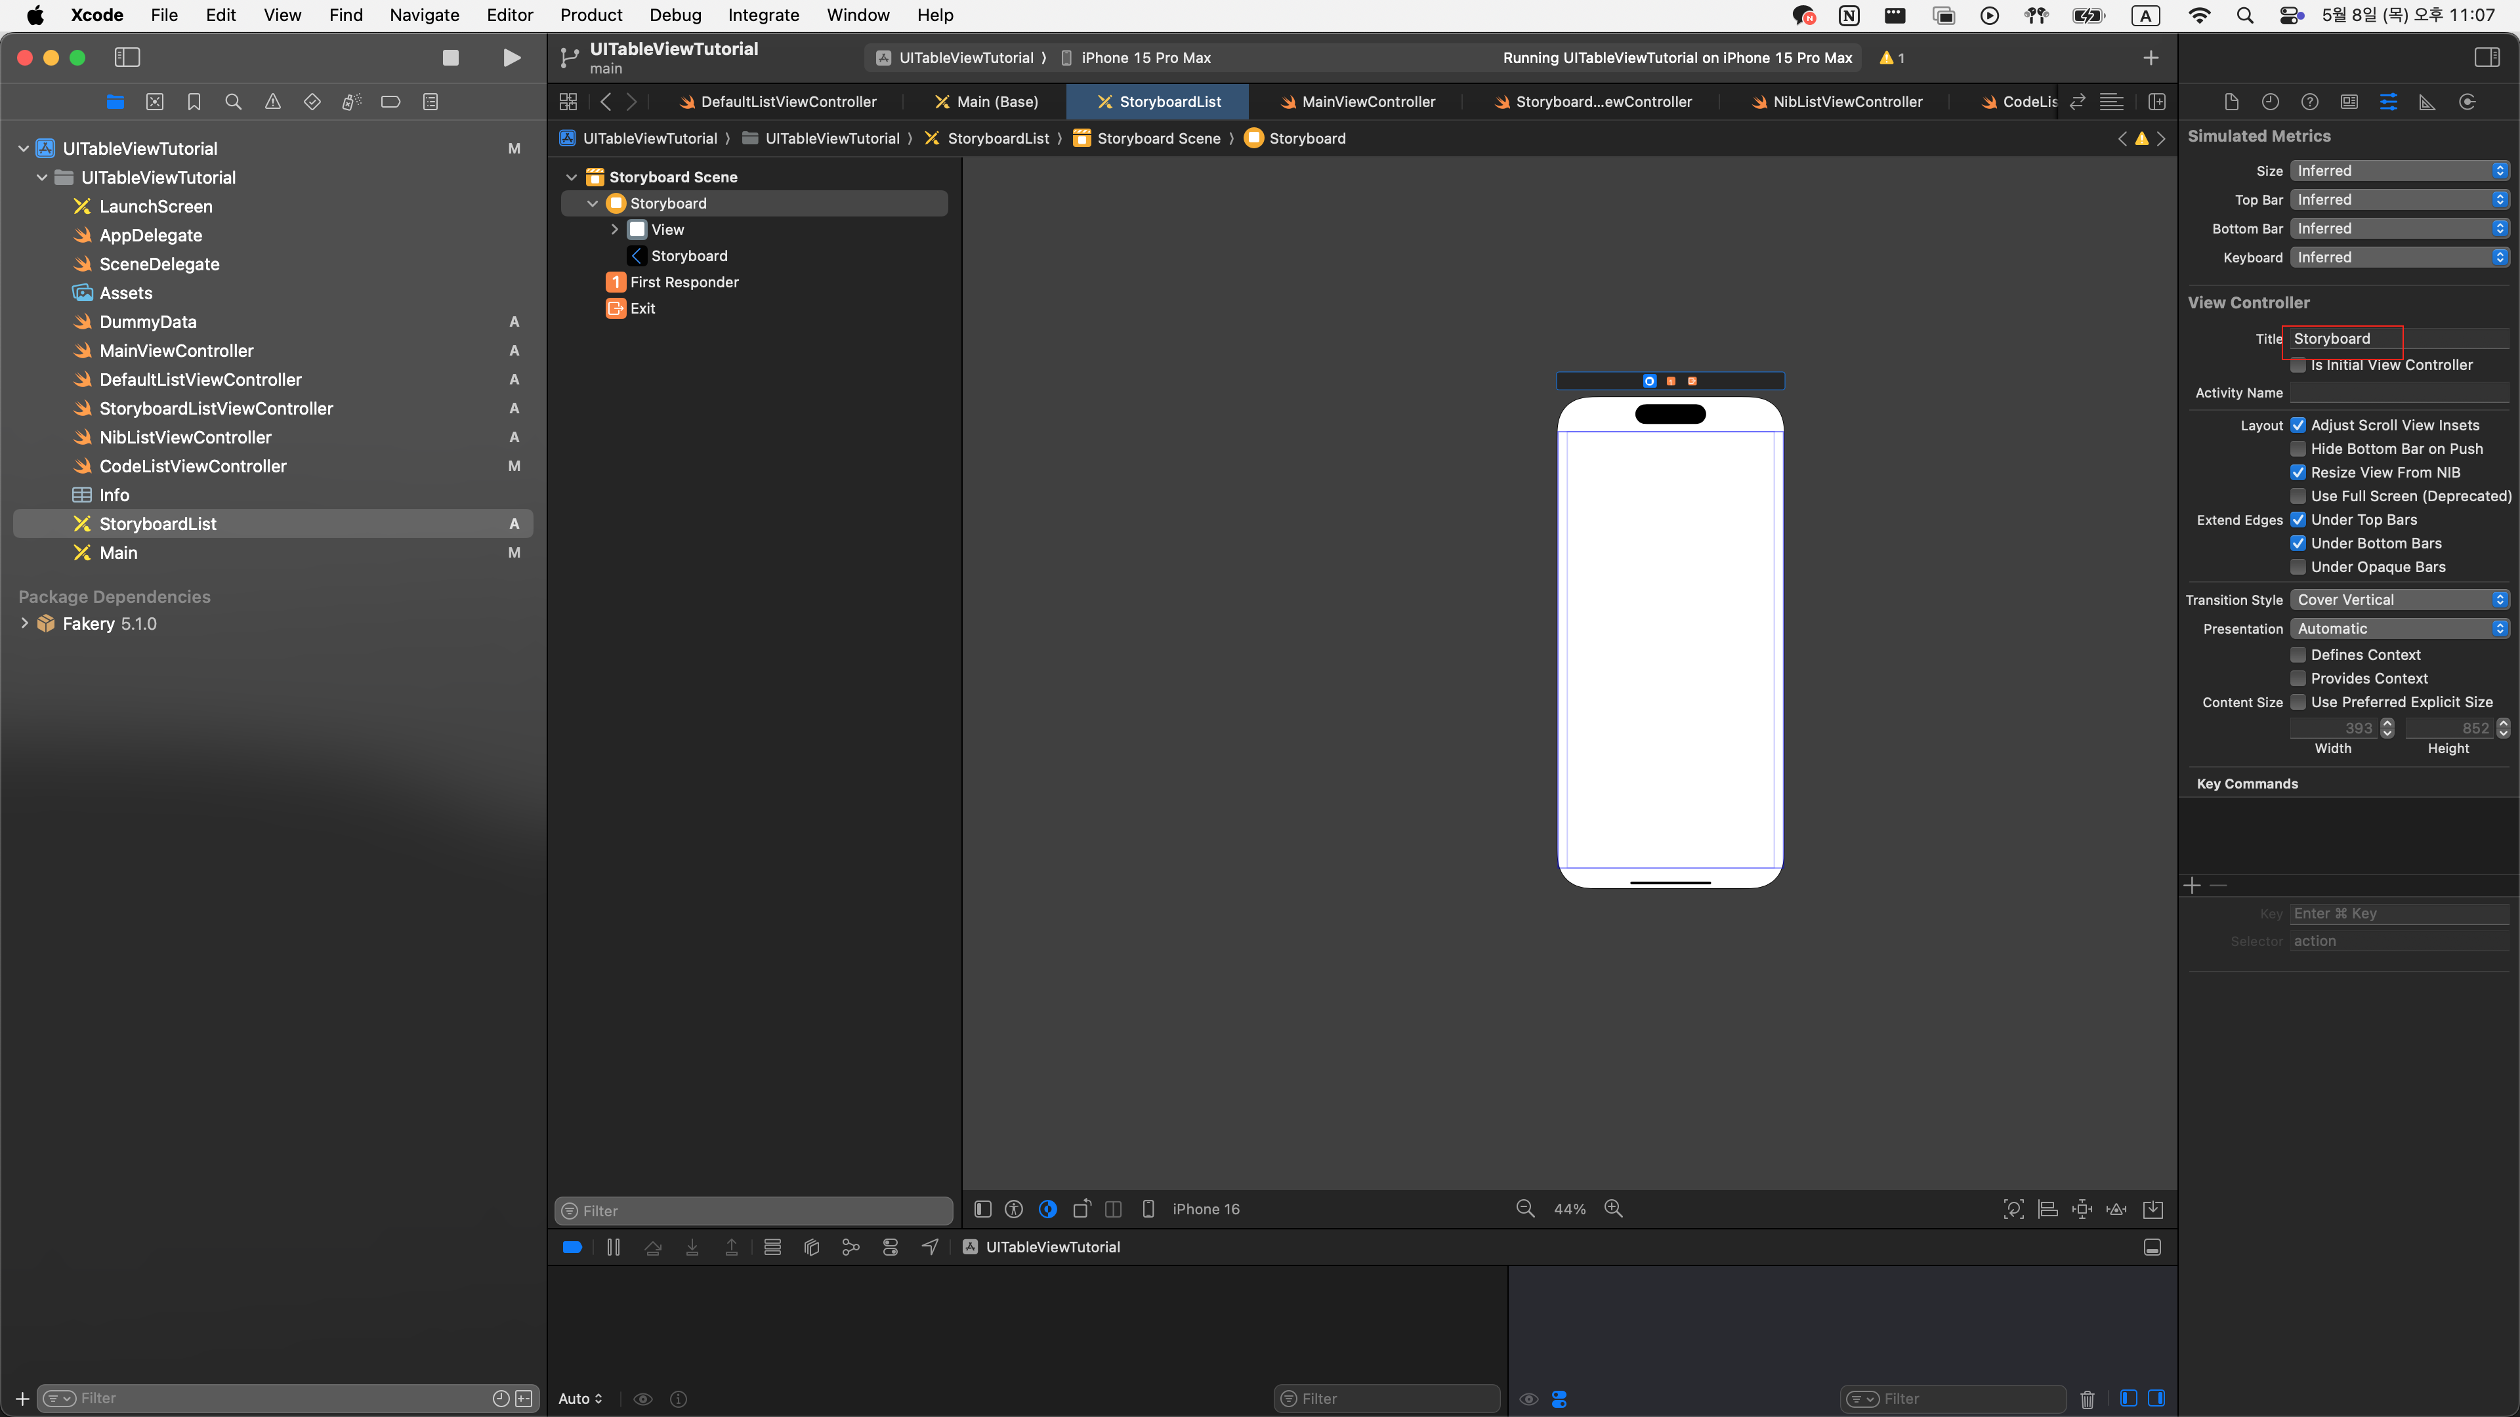The height and width of the screenshot is (1417, 2520).
Task: Open the library with plus button
Action: click(2151, 58)
